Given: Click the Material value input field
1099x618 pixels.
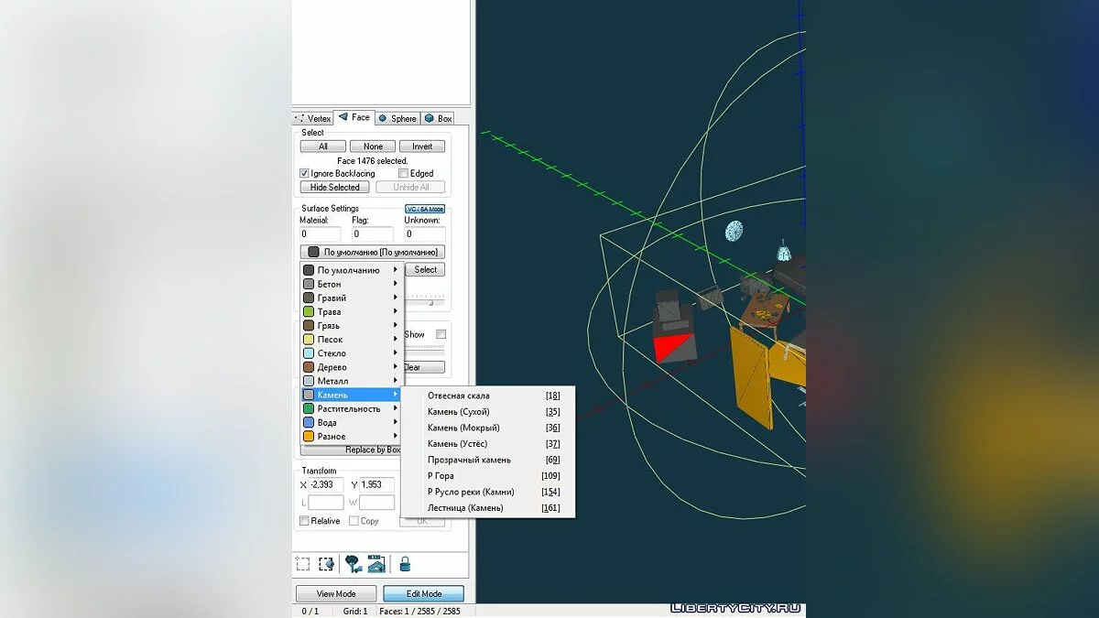Looking at the screenshot, I should coord(320,234).
